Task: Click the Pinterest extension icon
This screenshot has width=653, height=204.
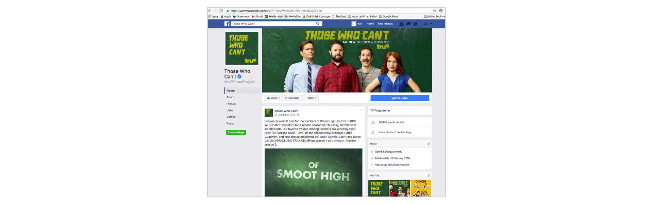Action: (441, 11)
